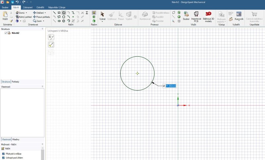Click Stáhnout 3D modely icon
The image size is (265, 160).
(208, 16)
